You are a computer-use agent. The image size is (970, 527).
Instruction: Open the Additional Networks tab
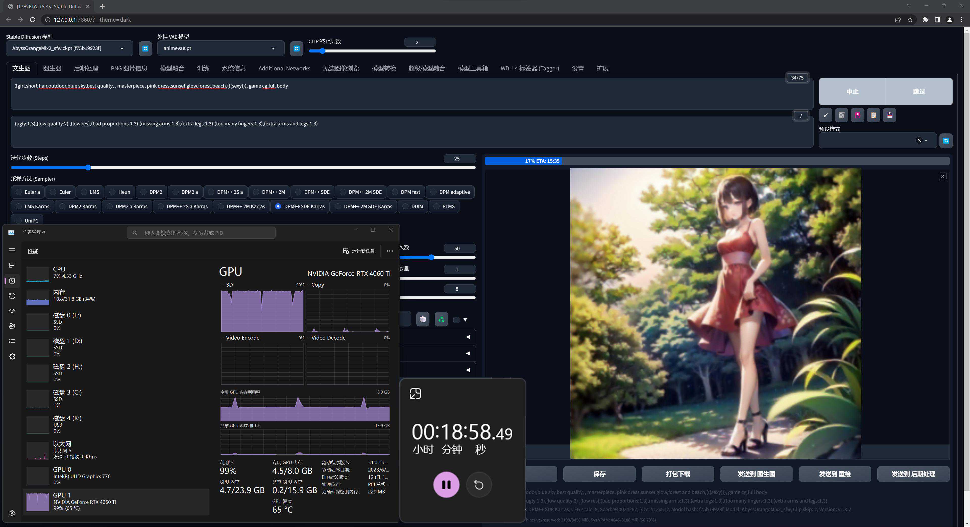(x=284, y=68)
